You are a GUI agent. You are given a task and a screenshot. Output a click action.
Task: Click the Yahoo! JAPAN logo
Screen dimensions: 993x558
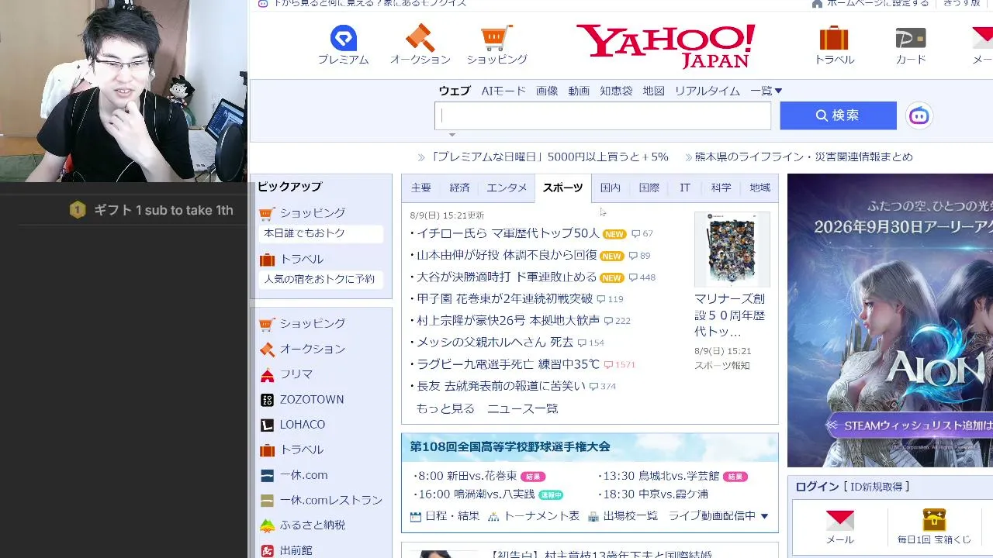[x=666, y=46]
